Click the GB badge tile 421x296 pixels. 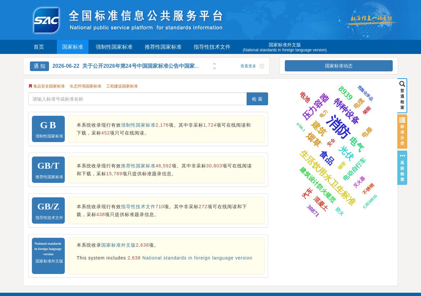click(48, 129)
